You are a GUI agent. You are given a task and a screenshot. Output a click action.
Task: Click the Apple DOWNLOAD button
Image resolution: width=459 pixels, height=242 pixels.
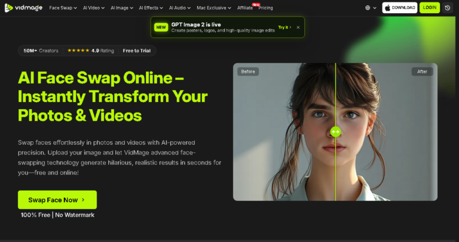tap(400, 8)
